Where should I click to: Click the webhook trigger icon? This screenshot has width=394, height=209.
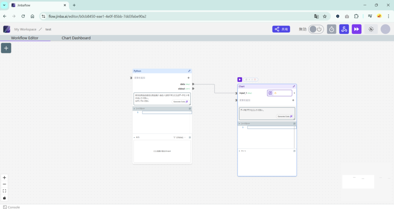(x=344, y=29)
